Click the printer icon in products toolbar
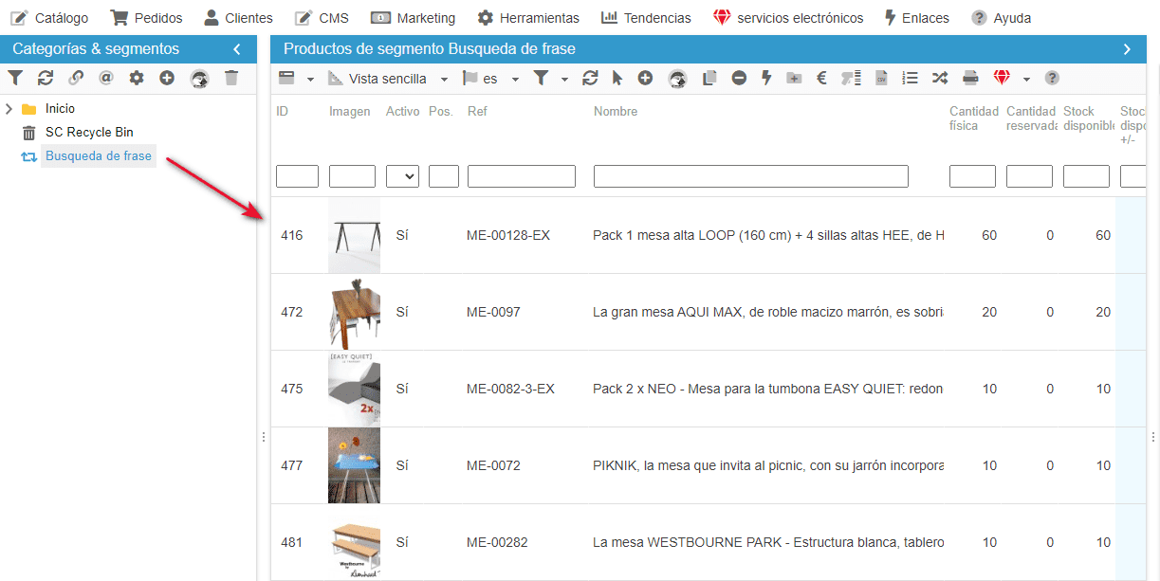Viewport: 1160px width, 581px height. (x=970, y=79)
